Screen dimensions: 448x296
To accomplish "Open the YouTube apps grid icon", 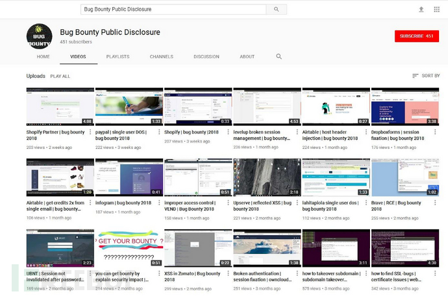I will click(x=436, y=10).
